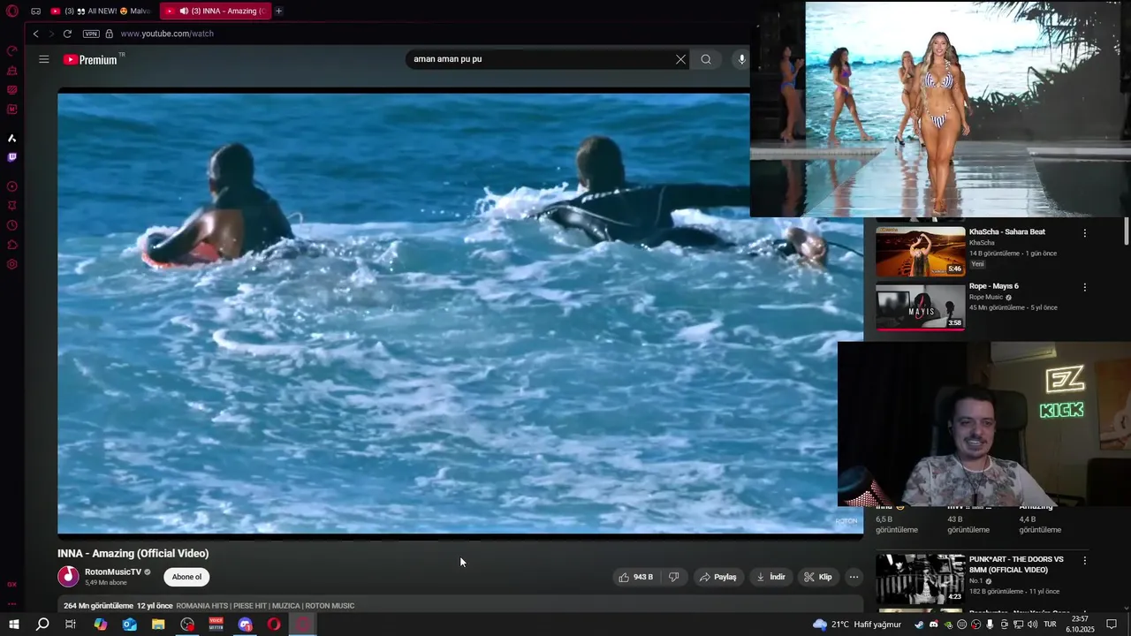Create a clip with Klip button
Image resolution: width=1131 pixels, height=636 pixels.
point(817,577)
